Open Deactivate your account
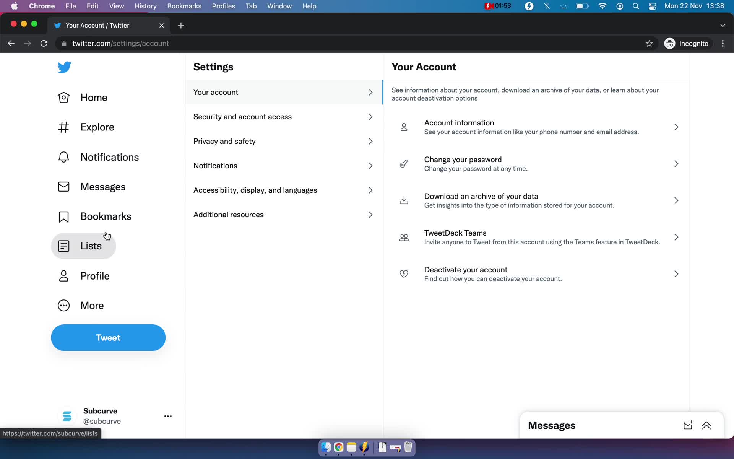The width and height of the screenshot is (734, 459). (536, 274)
